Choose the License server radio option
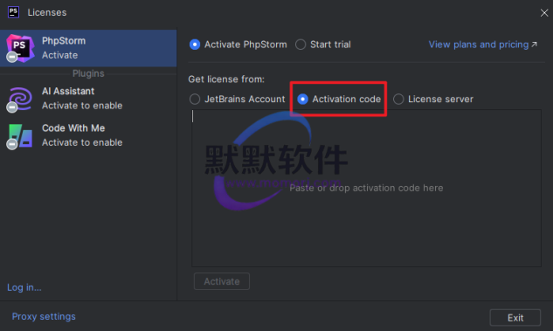This screenshot has height=331, width=553. click(x=398, y=99)
